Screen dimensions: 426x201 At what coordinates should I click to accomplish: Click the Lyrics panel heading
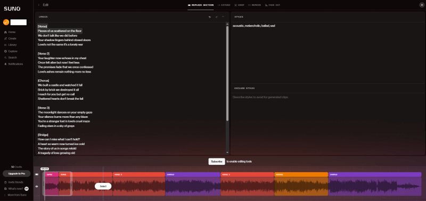tap(43, 17)
